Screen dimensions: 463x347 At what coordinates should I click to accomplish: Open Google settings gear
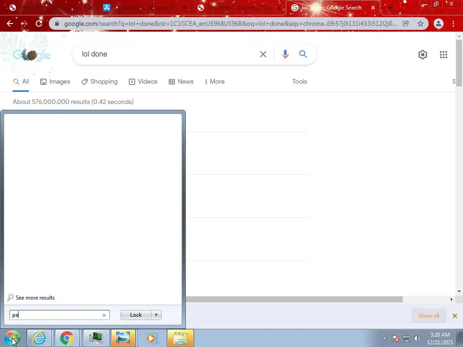[x=423, y=55]
